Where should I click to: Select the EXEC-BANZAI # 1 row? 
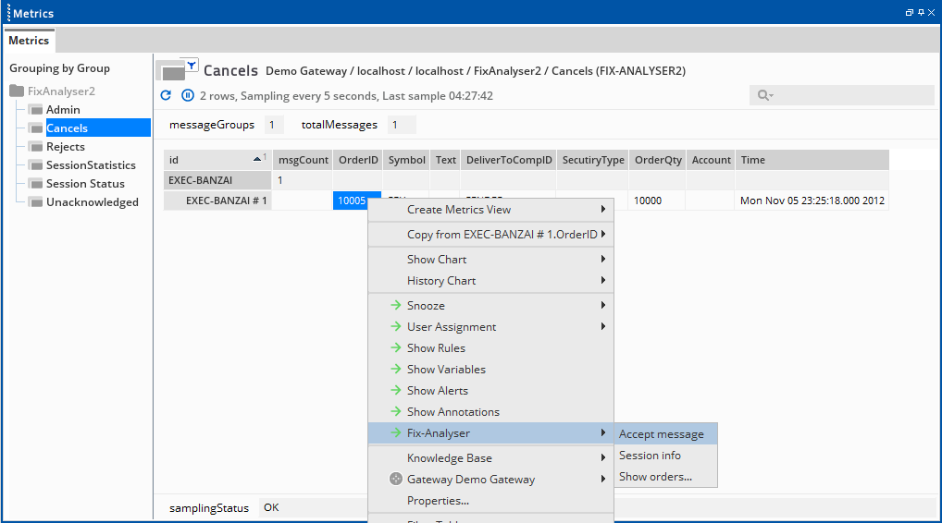click(x=217, y=201)
